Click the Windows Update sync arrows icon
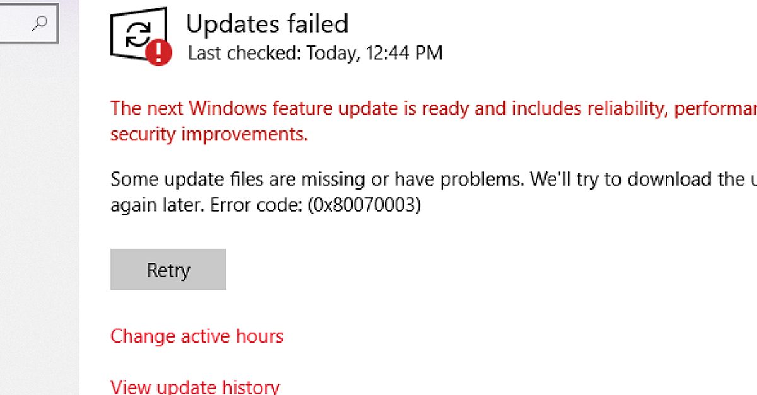The height and width of the screenshot is (395, 757). 138,35
